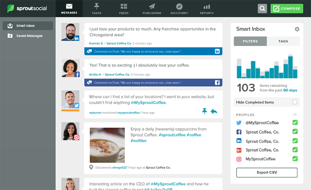The height and width of the screenshot is (190, 311).
Task: Open shreya123 user link
Action: click(x=119, y=168)
